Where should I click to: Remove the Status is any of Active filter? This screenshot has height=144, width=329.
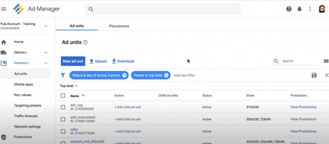pyautogui.click(x=124, y=76)
